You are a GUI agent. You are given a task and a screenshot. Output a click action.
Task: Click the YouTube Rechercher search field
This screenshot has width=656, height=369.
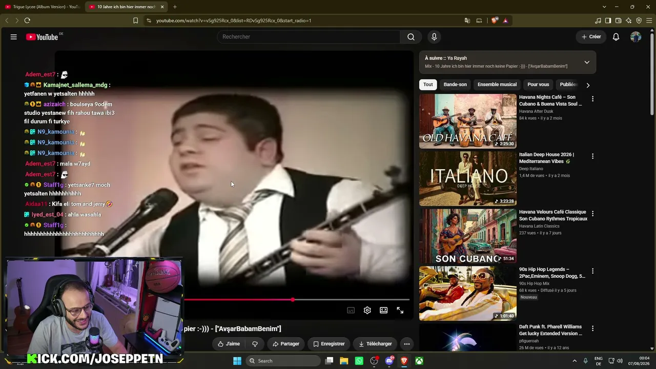[309, 37]
